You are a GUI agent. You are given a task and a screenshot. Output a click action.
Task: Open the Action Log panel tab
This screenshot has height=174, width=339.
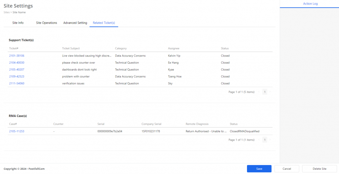click(x=310, y=4)
